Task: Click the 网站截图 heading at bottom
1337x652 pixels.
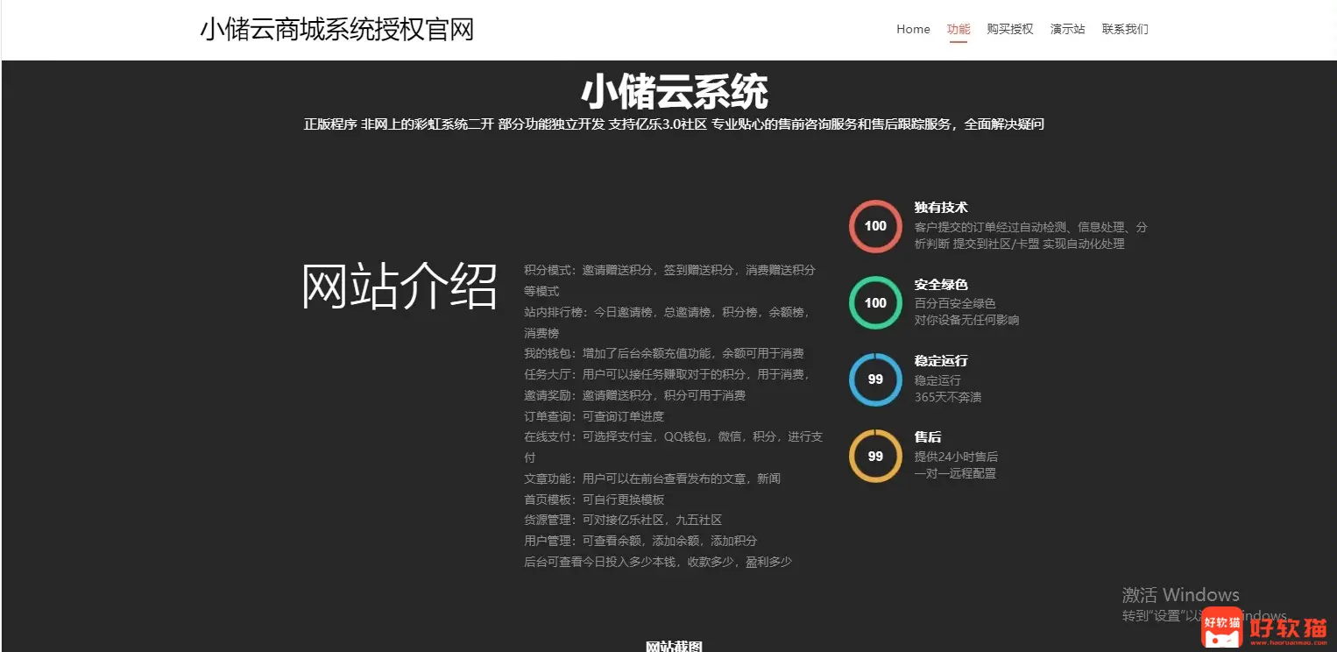Action: (674, 647)
